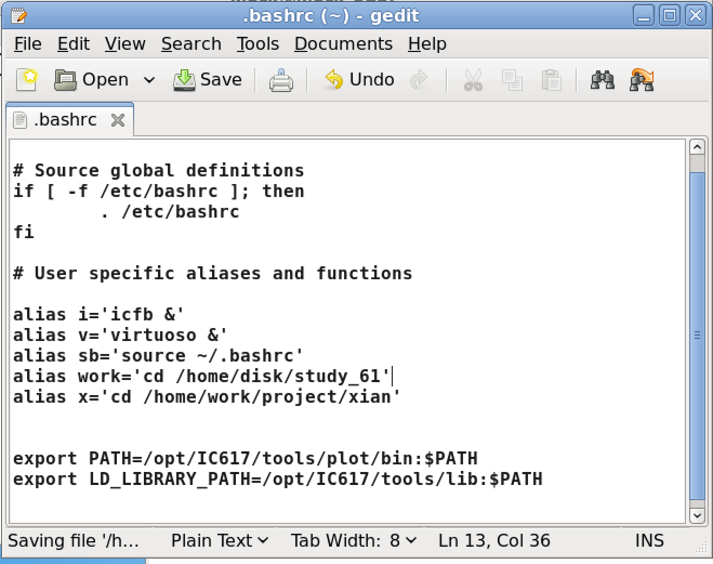Click the 'fi' line
This screenshot has width=713, height=564.
[24, 232]
